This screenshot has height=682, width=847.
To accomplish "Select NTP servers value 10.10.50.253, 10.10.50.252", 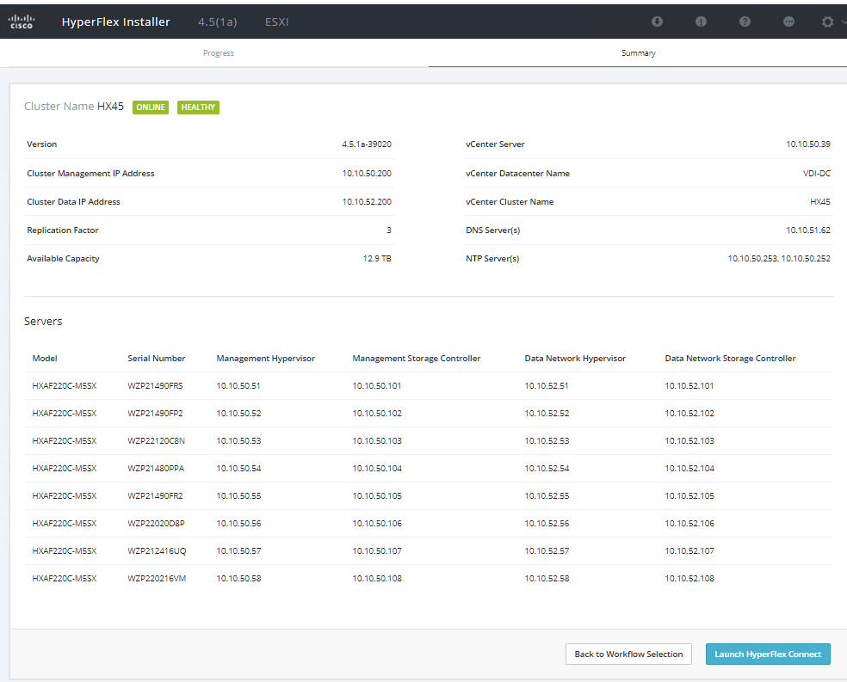I will pos(779,259).
